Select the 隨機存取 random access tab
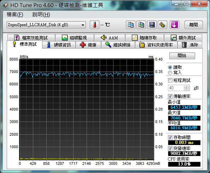The width and height of the screenshot is (210, 173). (145, 38)
